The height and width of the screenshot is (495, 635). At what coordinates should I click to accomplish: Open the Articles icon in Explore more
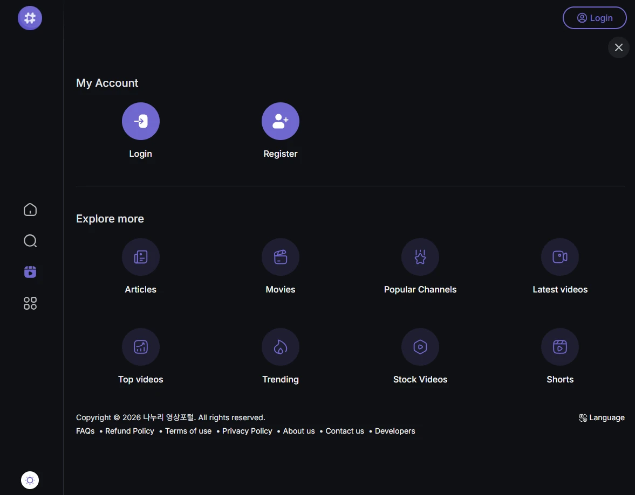point(140,257)
